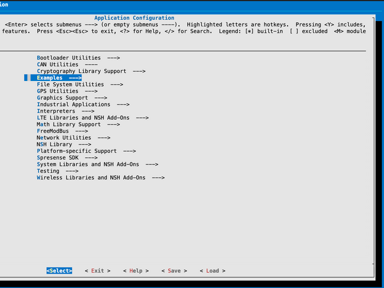Click the Help button

(x=136, y=271)
